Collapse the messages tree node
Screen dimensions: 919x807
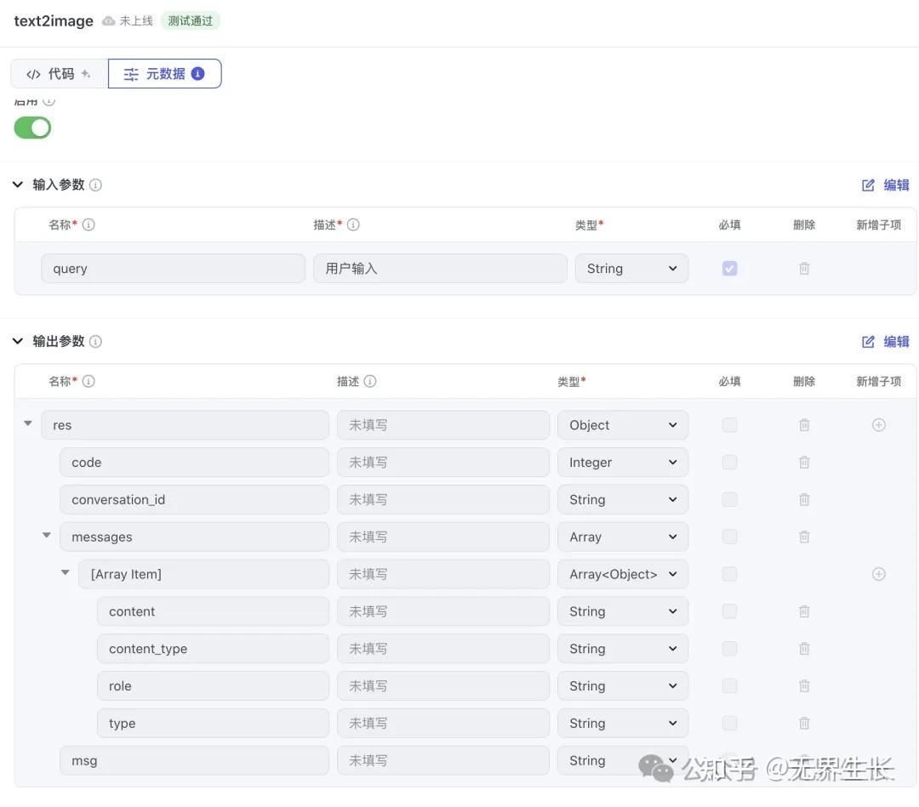point(46,535)
